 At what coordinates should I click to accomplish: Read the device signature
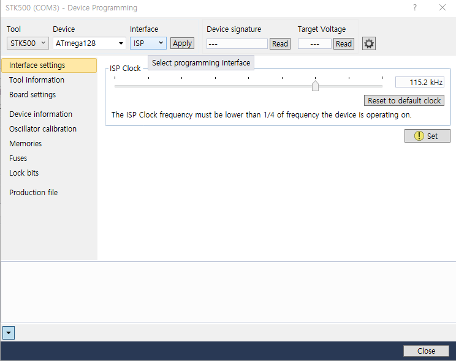279,44
